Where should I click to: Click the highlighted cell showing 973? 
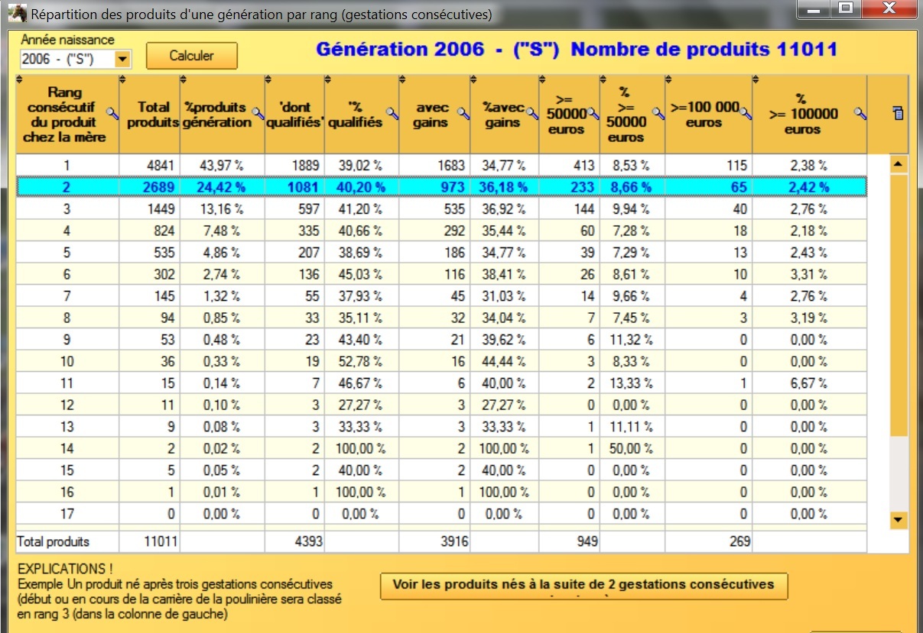click(x=434, y=187)
